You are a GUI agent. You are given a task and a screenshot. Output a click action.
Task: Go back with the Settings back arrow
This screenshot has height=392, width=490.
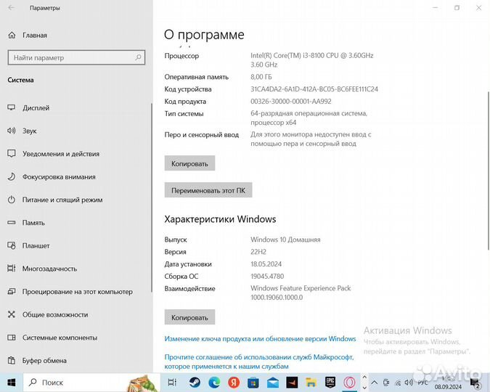11,8
